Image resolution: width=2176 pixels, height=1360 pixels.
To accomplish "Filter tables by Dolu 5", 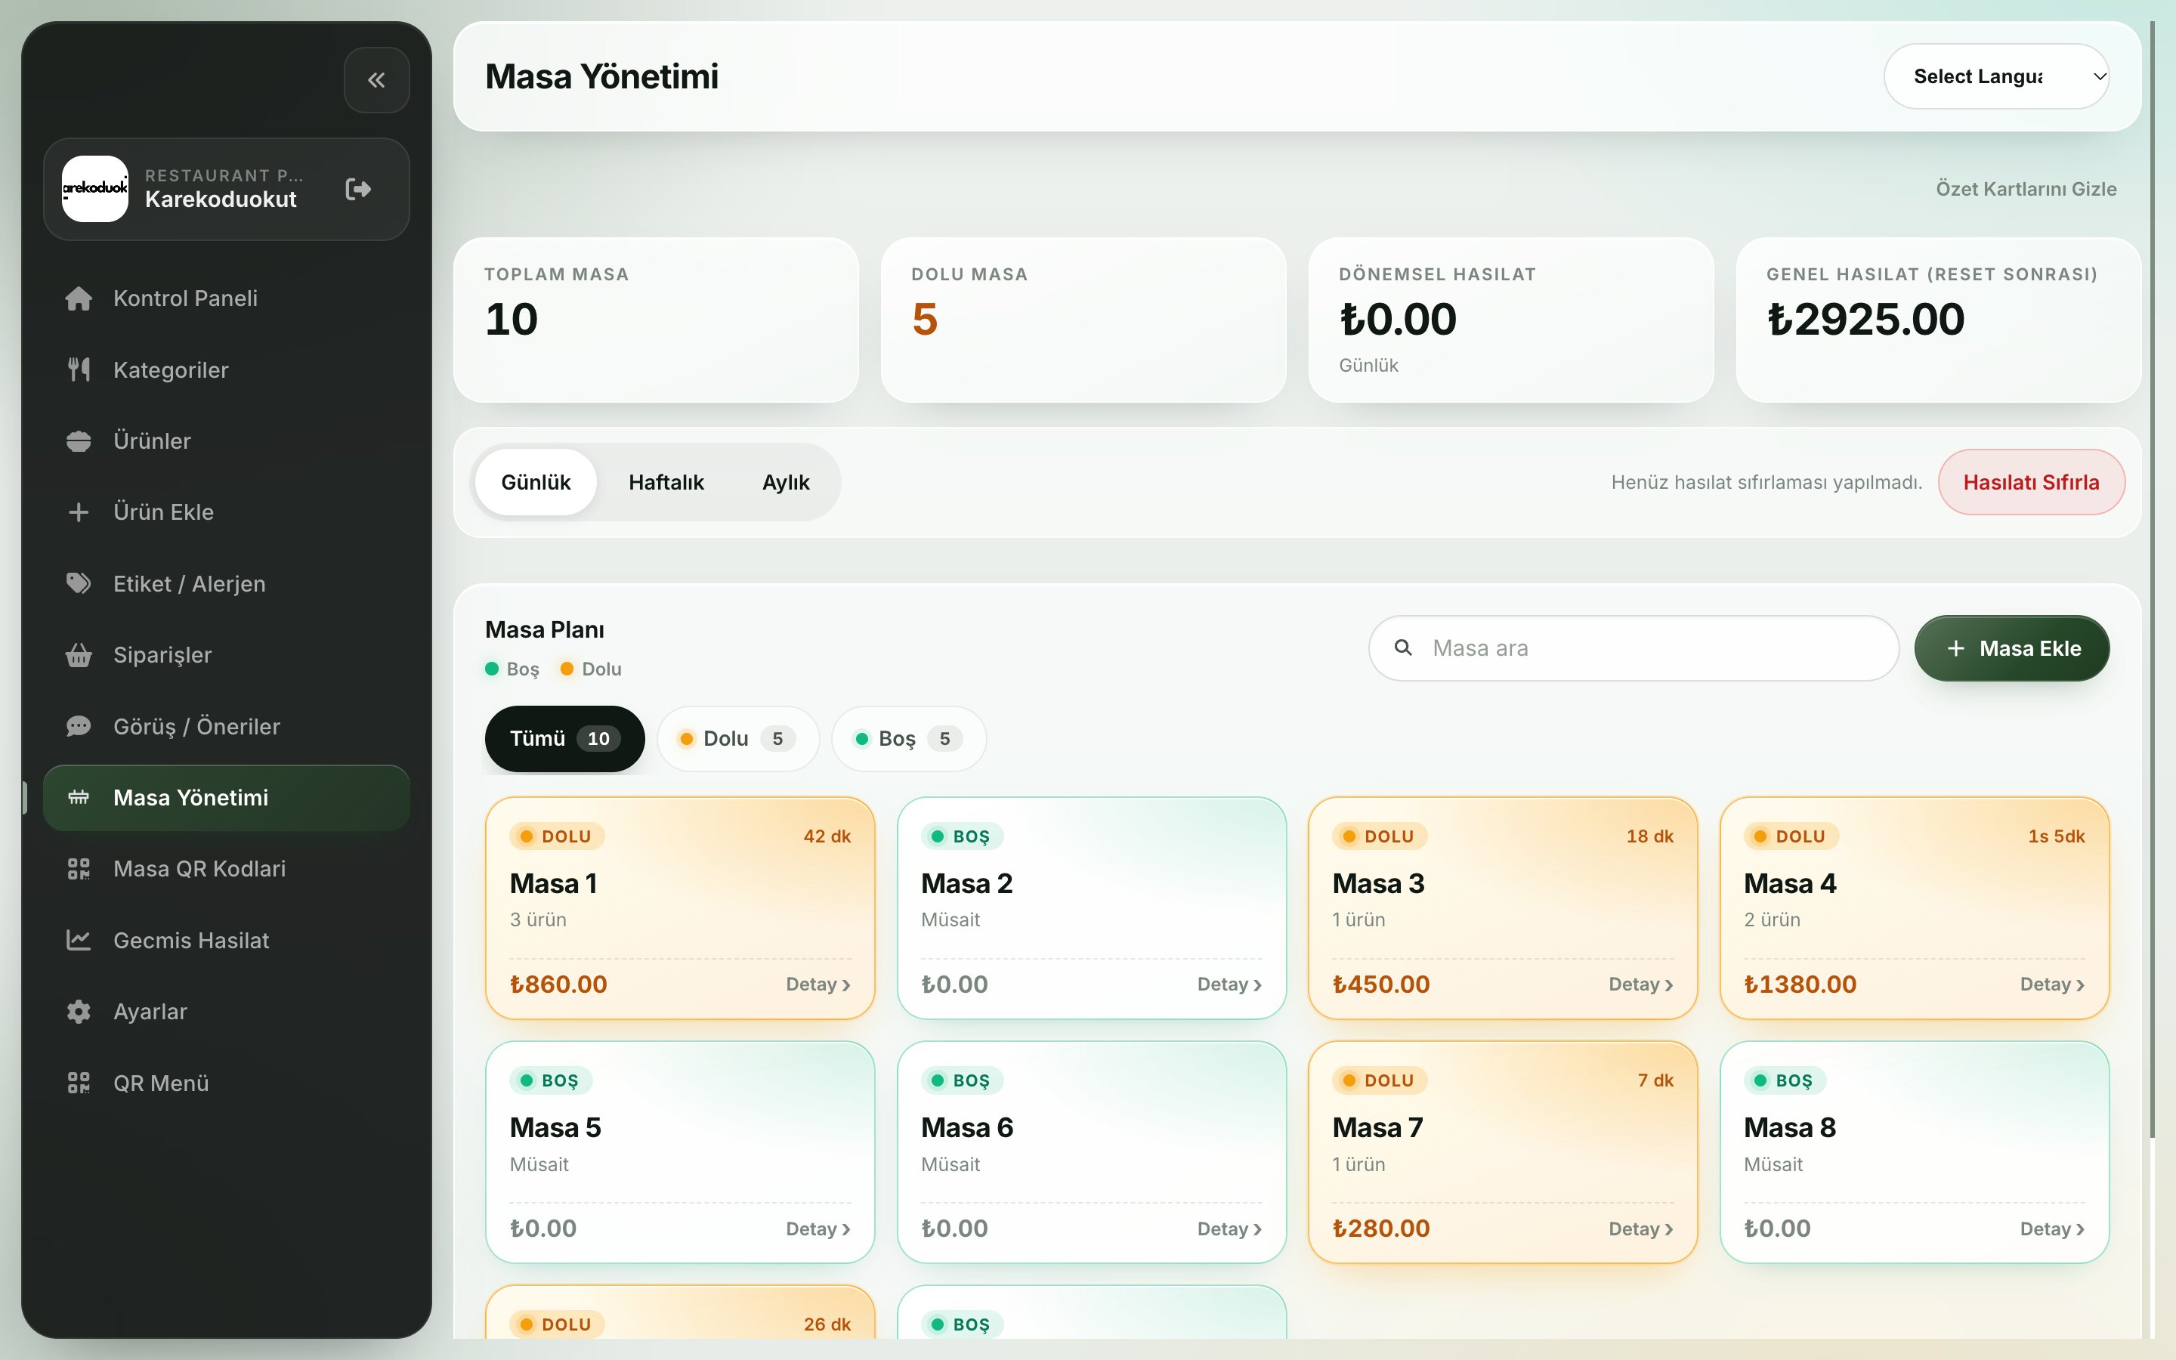I will tap(738, 738).
